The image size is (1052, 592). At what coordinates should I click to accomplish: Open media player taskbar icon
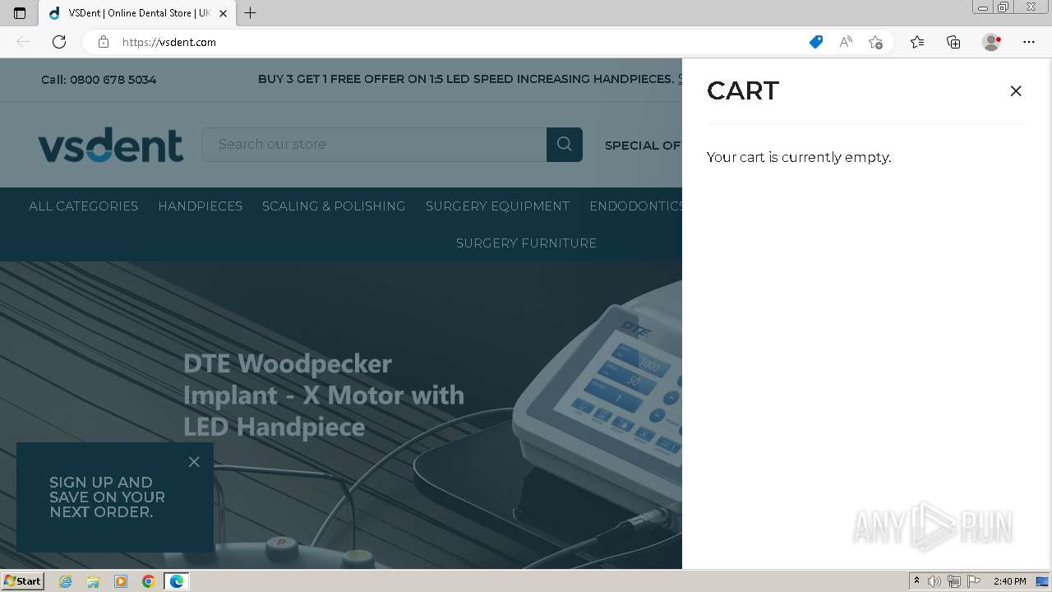(x=121, y=581)
